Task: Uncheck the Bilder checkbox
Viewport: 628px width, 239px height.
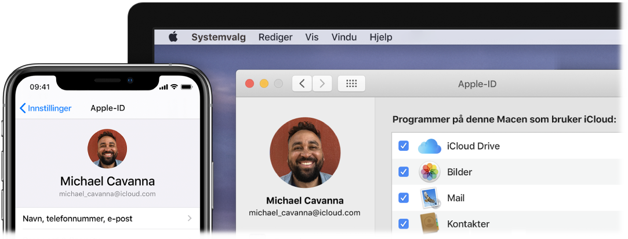Action: tap(404, 172)
